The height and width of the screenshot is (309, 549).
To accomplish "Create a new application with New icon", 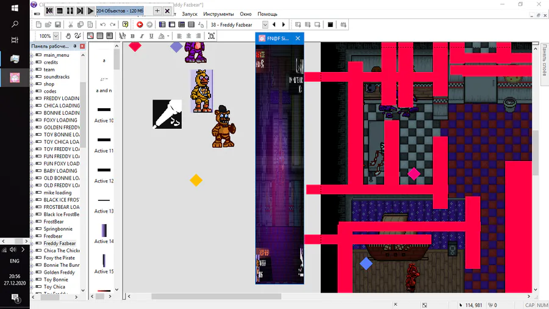I will pyautogui.click(x=38, y=24).
